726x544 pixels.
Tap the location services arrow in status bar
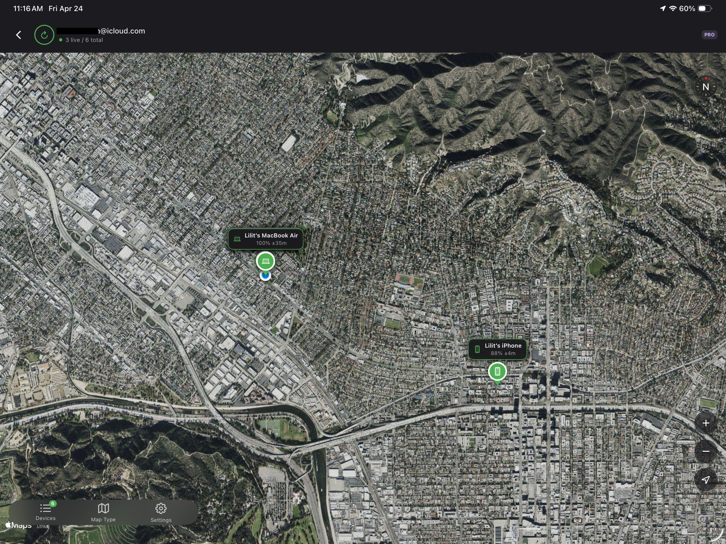click(x=663, y=8)
